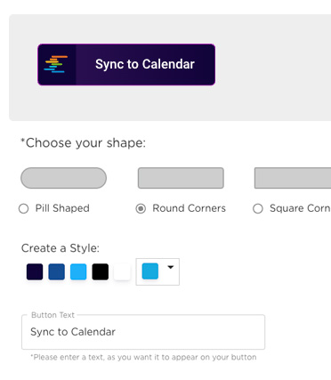Choose the square-corner gray shape preview
The width and height of the screenshot is (331, 380).
293,178
